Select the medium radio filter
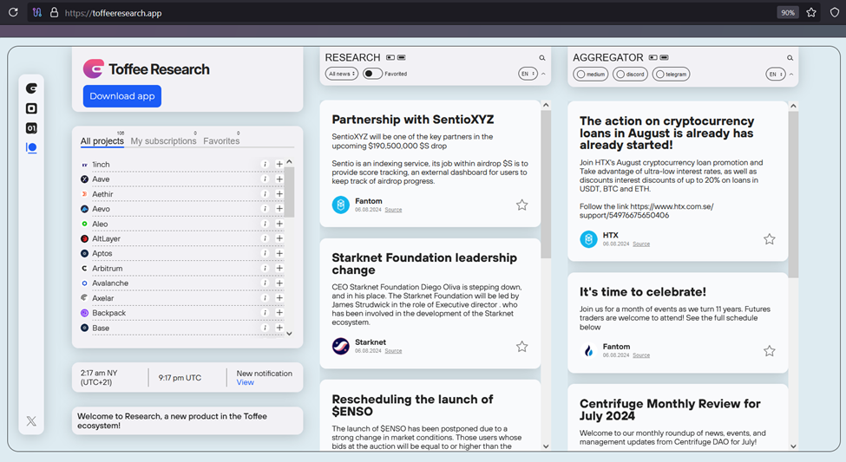Screen dimensions: 846x462 point(592,75)
